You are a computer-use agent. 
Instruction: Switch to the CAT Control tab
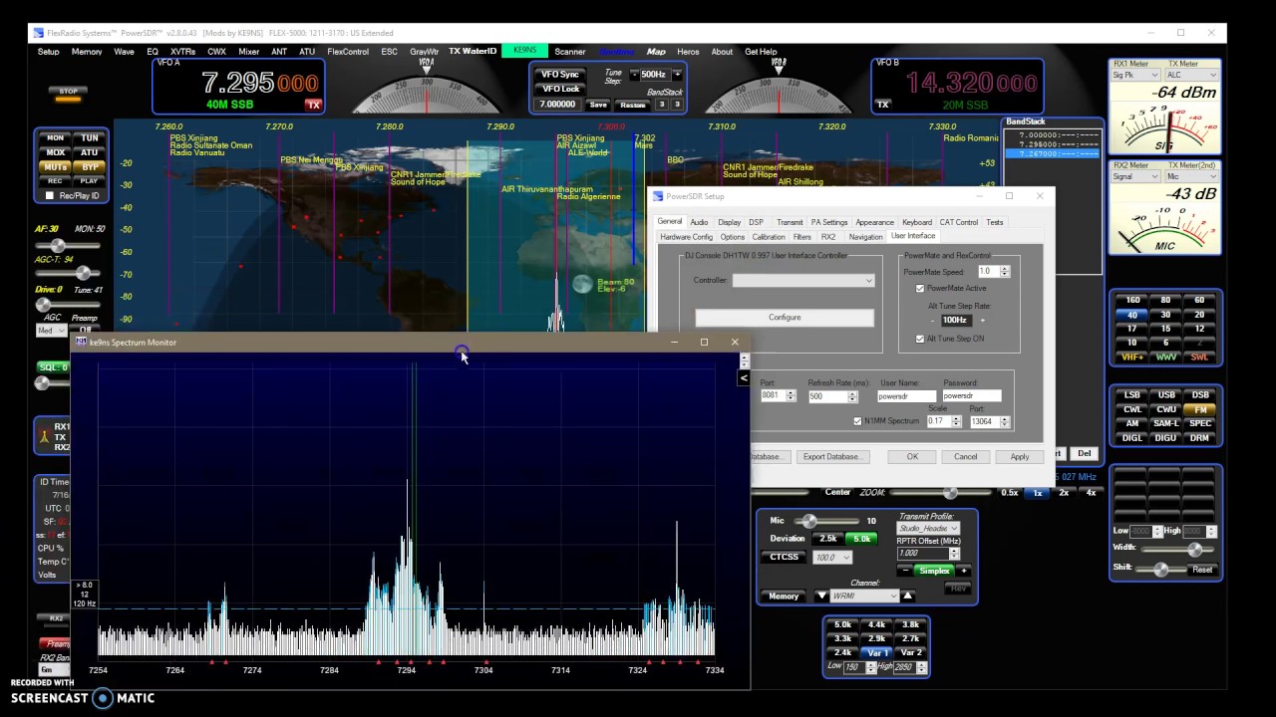[959, 222]
